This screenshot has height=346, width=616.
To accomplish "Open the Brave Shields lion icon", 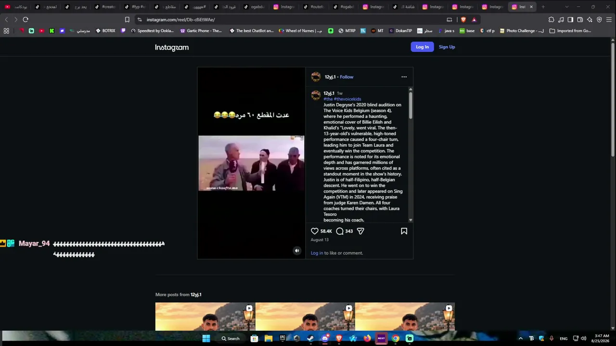I will (x=463, y=20).
